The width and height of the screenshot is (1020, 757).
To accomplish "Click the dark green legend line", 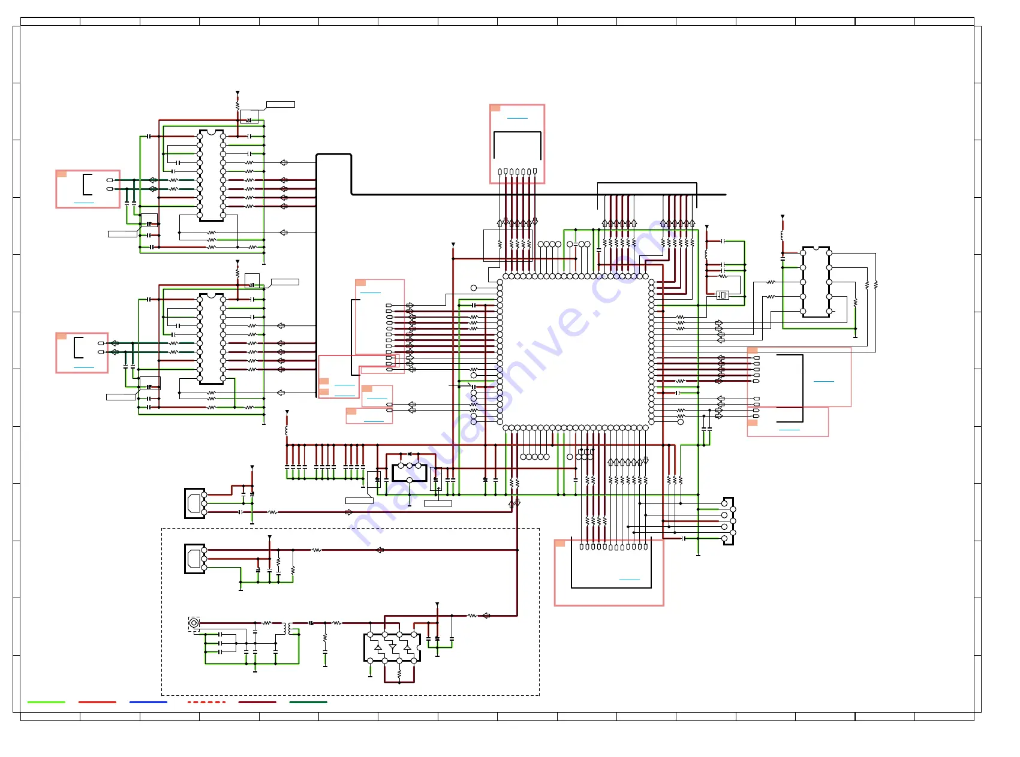I will 308,702.
